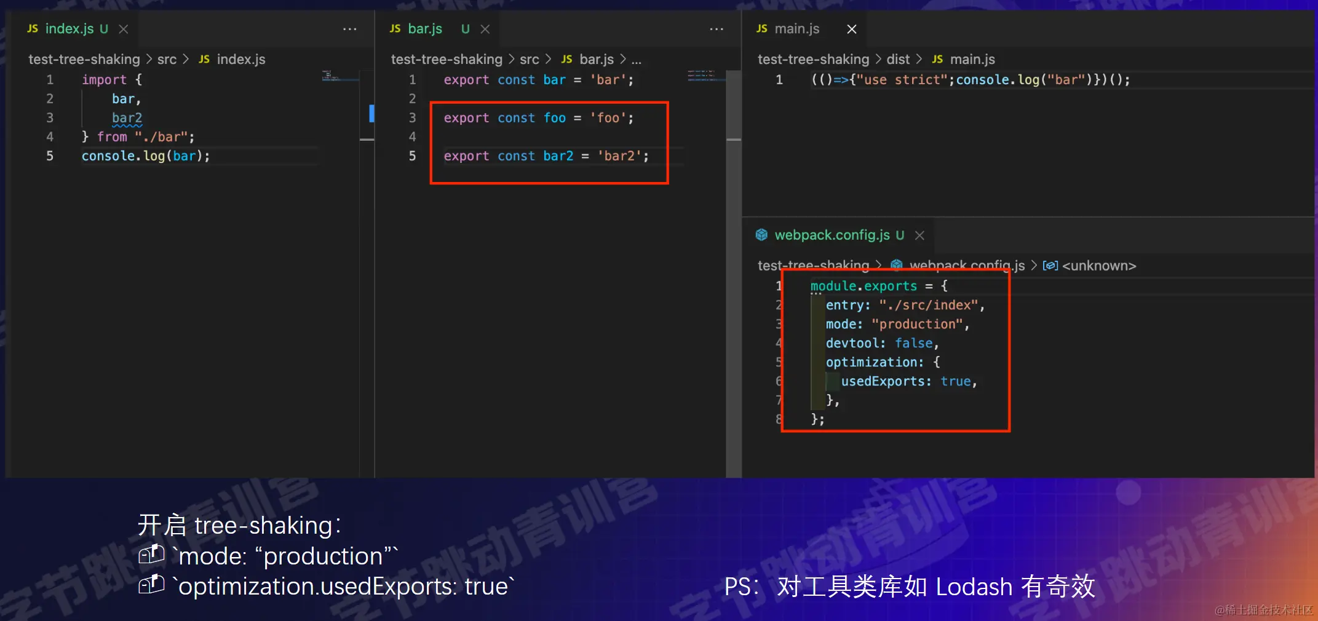Open src breadcrumb in bar.js editor
The width and height of the screenshot is (1318, 621).
(x=530, y=60)
